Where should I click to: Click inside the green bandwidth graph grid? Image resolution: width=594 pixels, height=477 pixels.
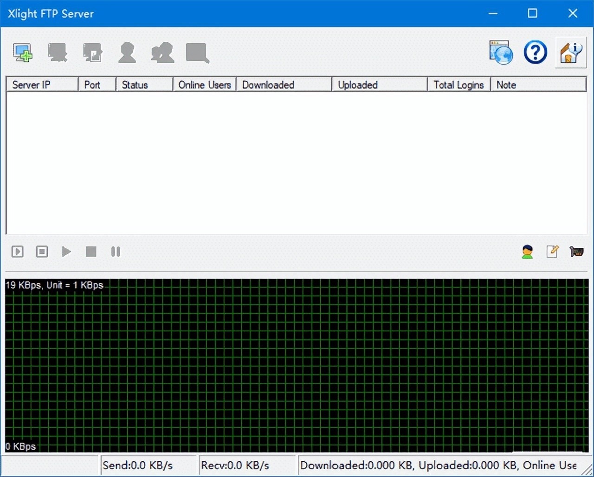(x=297, y=366)
